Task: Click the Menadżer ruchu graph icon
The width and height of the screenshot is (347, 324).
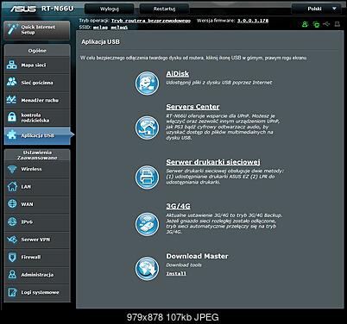Action: click(12, 100)
